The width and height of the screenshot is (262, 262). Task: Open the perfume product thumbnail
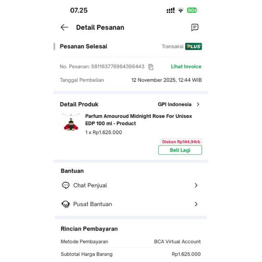tap(71, 123)
